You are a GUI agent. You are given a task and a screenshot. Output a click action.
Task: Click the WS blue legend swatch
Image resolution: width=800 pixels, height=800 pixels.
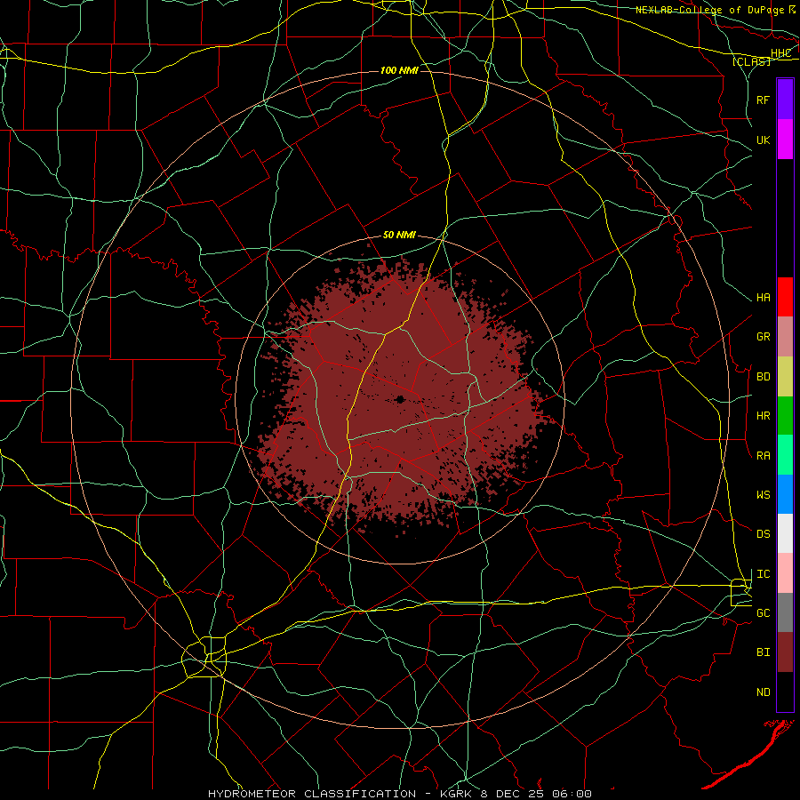[785, 494]
